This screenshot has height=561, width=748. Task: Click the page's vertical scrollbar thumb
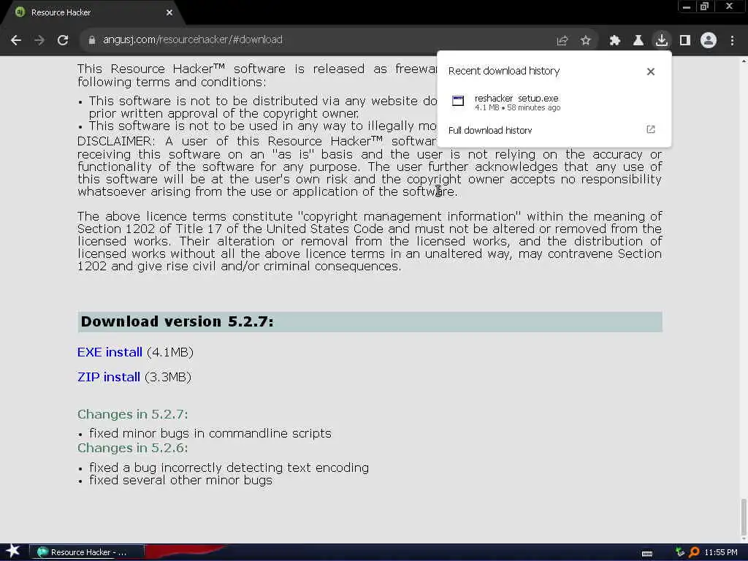point(744,518)
